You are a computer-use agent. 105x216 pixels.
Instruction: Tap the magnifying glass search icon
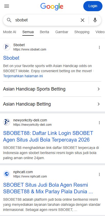[x=9, y=20]
